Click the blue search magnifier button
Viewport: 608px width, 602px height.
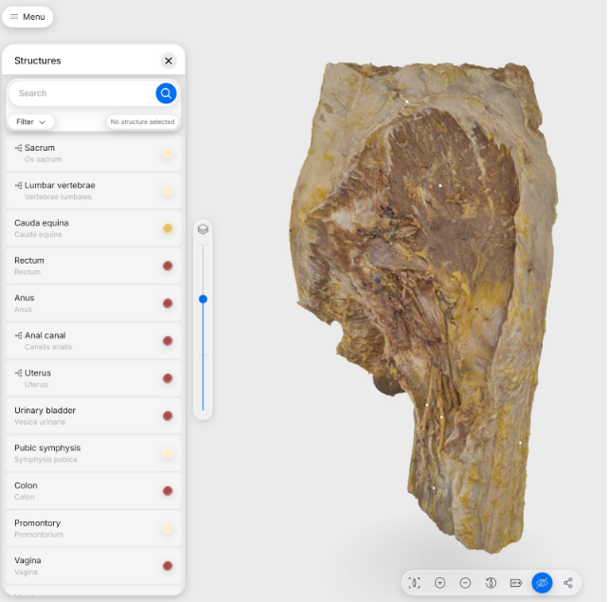[x=166, y=93]
